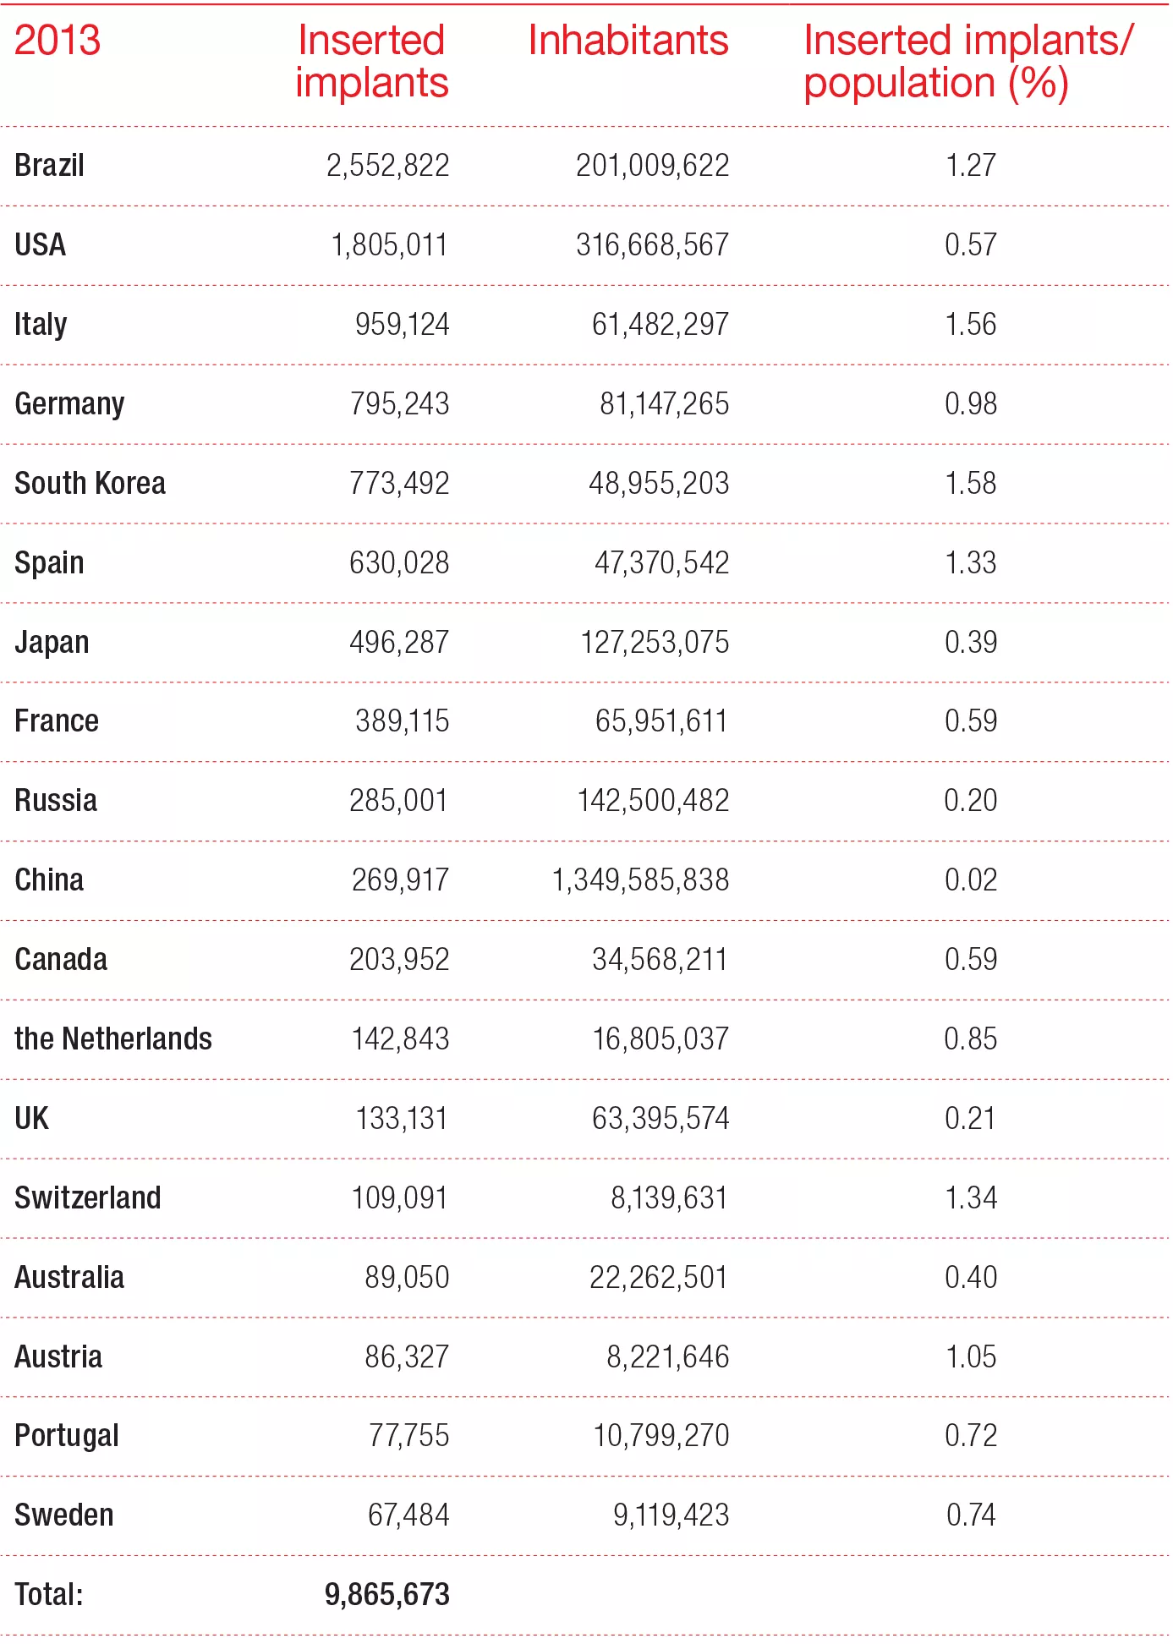Screen dimensions: 1173x1644
Task: Click China's inhabitants value 1,349,585,838
Action: click(x=640, y=880)
